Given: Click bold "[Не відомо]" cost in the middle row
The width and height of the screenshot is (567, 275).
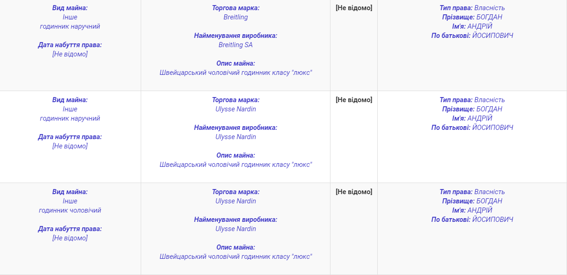Looking at the screenshot, I should coord(354,100).
